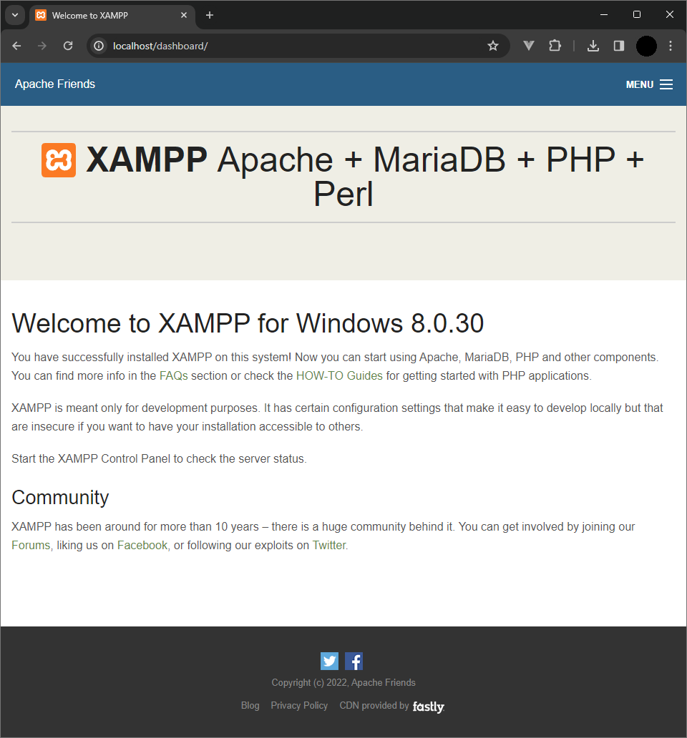View site information icon in address bar
The image size is (687, 738).
[99, 46]
